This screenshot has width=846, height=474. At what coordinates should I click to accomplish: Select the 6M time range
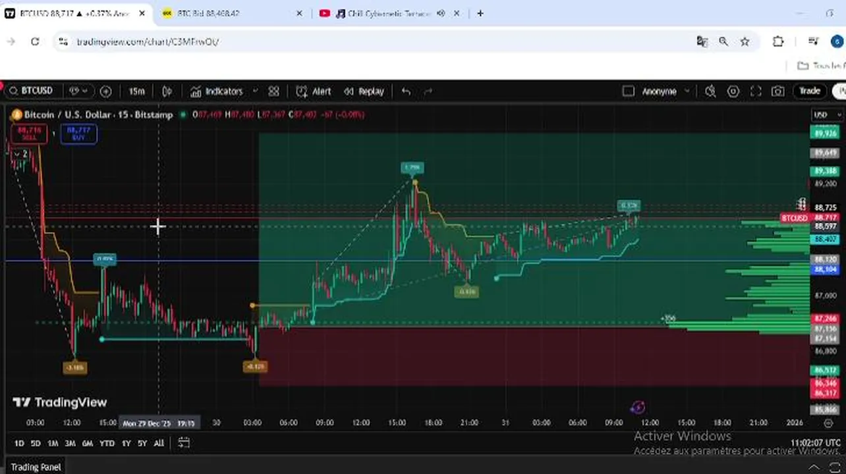87,444
